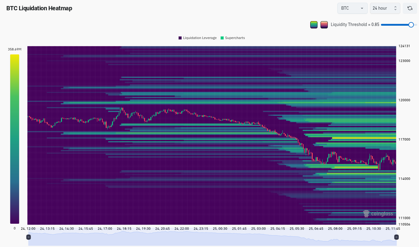This screenshot has height=247, width=419.
Task: Click the left range zoom handle
Action: click(28, 237)
